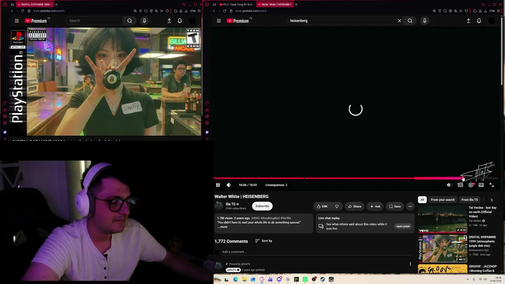Toggle subtitles with the CC button
505x284 pixels.
tap(460, 185)
